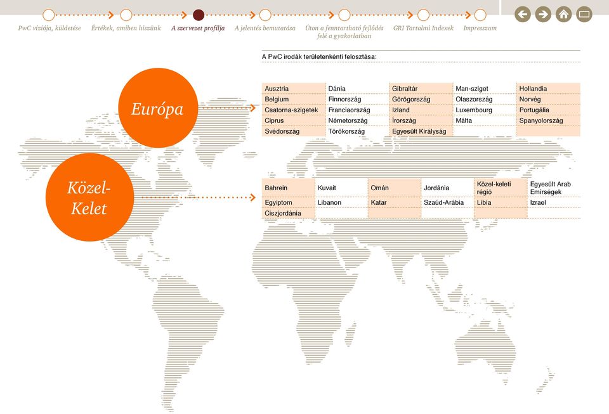
Task: Select Spanyolország cell
Action: tap(548, 120)
